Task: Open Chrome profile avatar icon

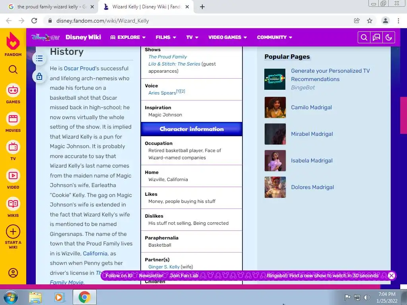Action: [x=386, y=21]
